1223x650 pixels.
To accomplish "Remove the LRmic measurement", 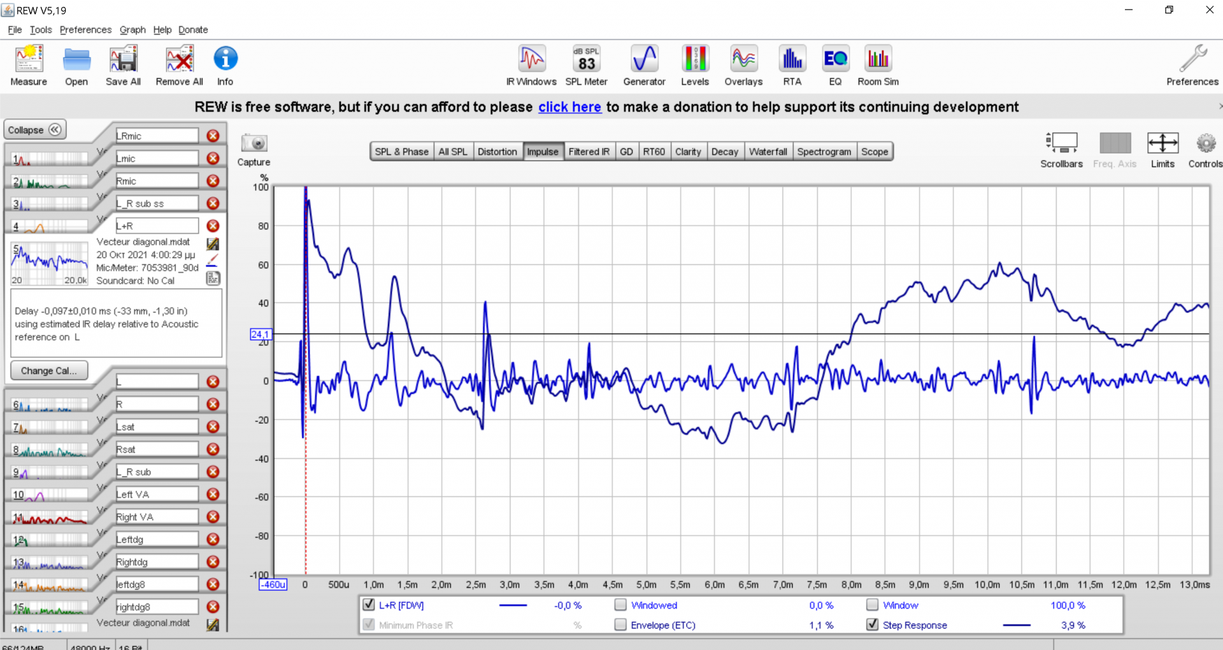I will pyautogui.click(x=213, y=136).
